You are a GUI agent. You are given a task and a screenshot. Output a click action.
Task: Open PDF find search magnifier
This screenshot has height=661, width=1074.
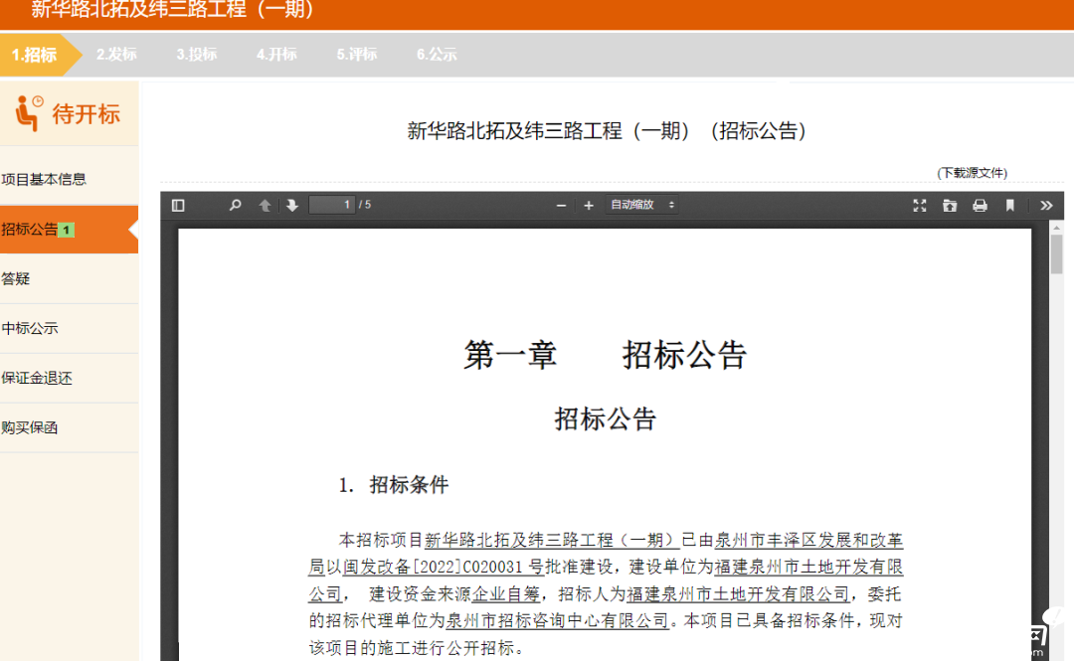[236, 206]
